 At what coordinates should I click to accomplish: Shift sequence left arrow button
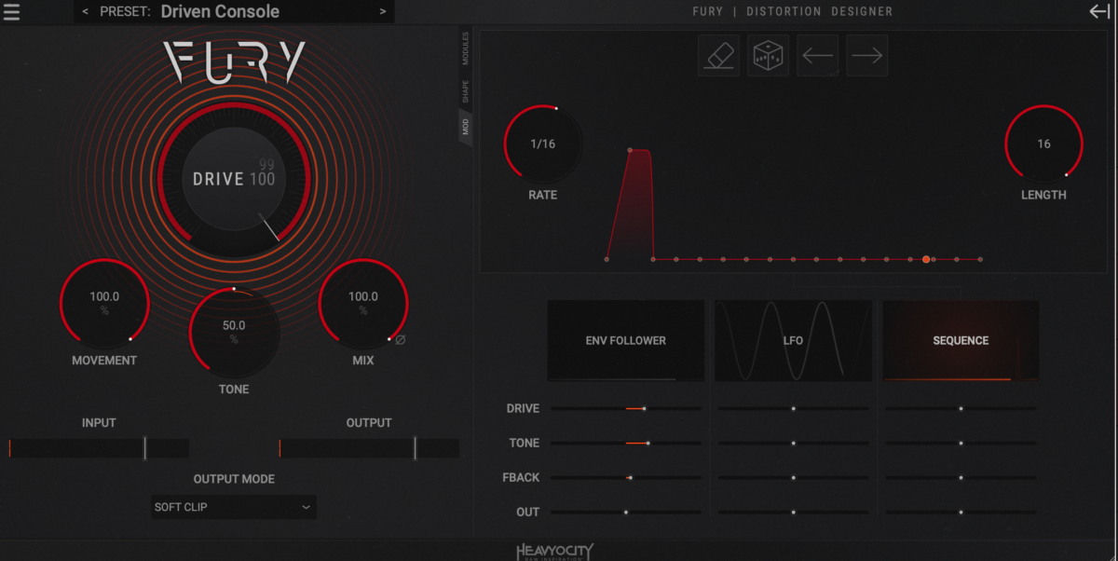click(818, 56)
